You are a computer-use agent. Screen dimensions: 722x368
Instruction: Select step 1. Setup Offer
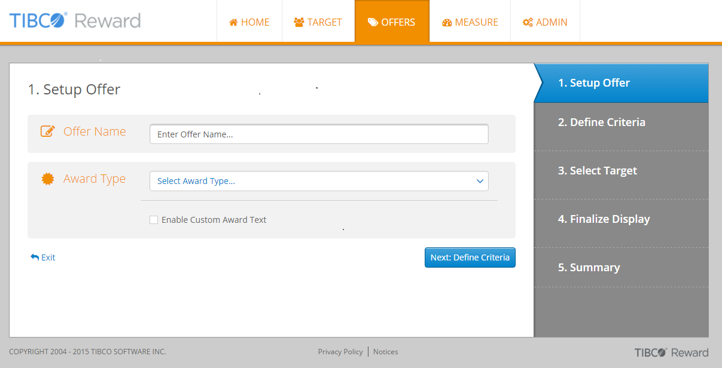pyautogui.click(x=621, y=83)
